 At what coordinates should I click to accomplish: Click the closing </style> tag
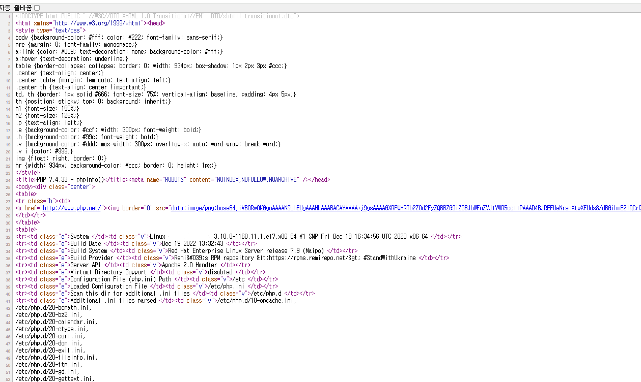tap(27, 173)
